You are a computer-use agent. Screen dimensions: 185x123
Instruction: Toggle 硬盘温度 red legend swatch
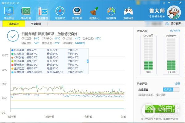(x=12, y=65)
